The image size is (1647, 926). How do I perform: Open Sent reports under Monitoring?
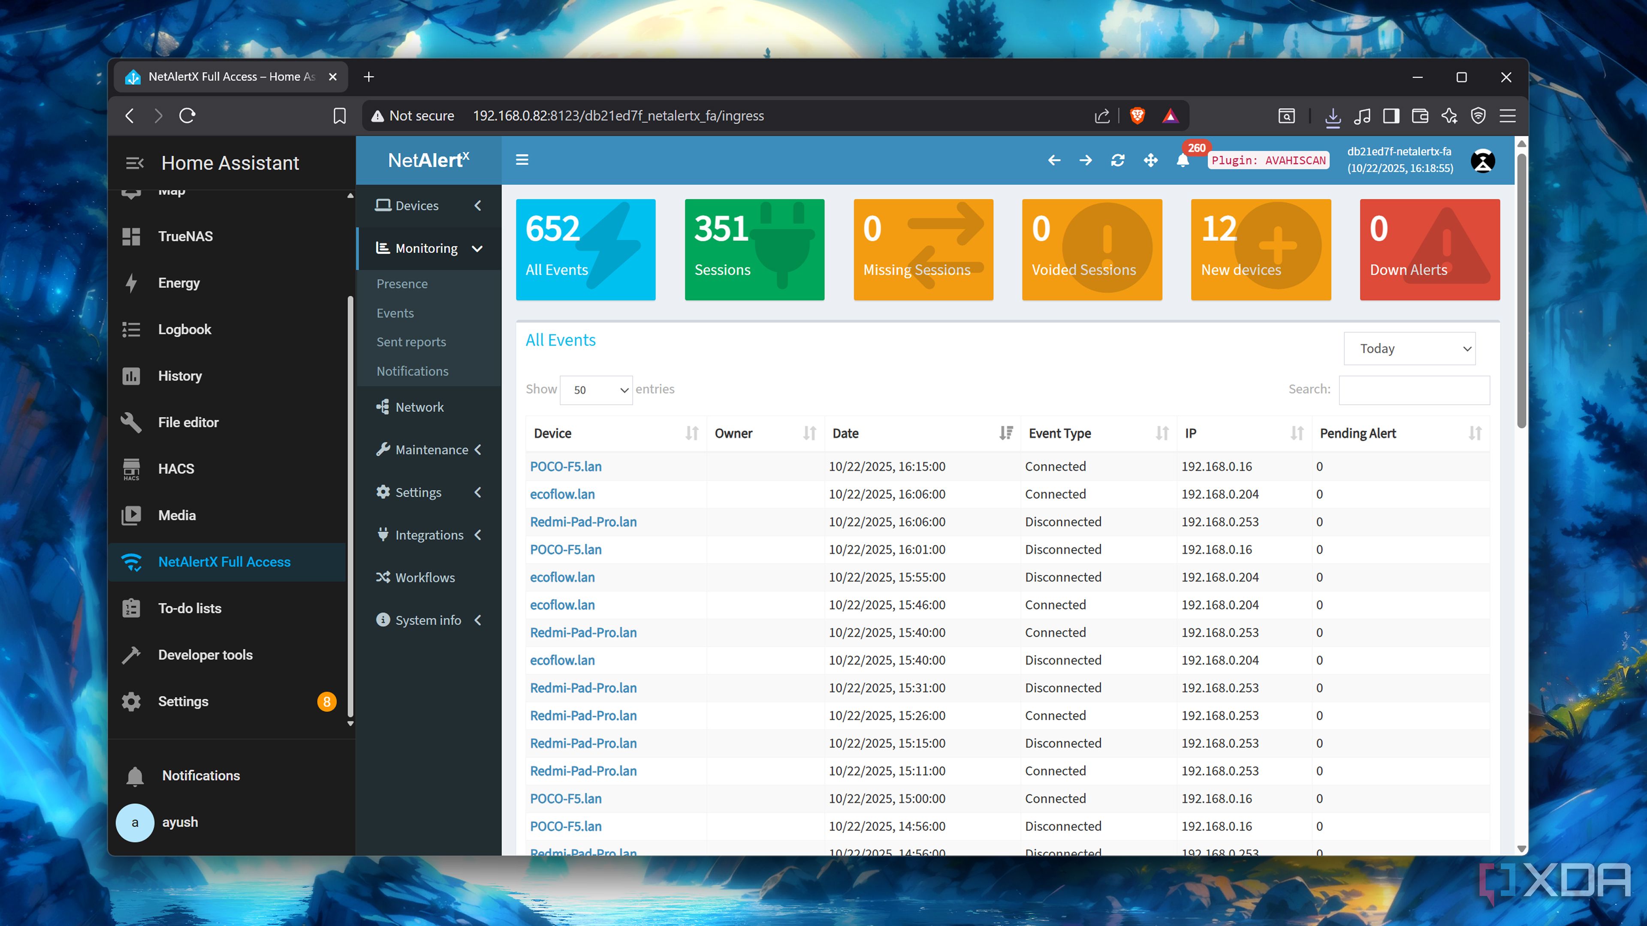[410, 342]
